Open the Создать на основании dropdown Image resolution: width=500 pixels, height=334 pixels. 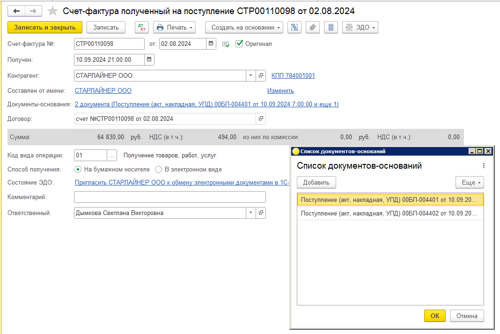[x=244, y=28]
